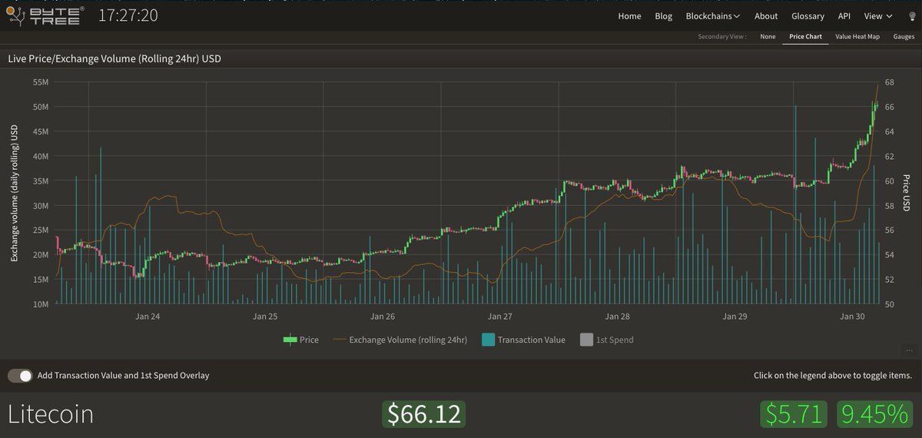Click the 9.45% percent change value

(x=875, y=415)
